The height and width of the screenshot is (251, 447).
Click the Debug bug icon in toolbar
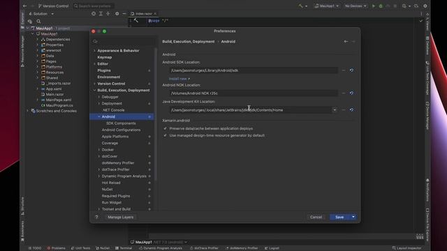click(381, 6)
